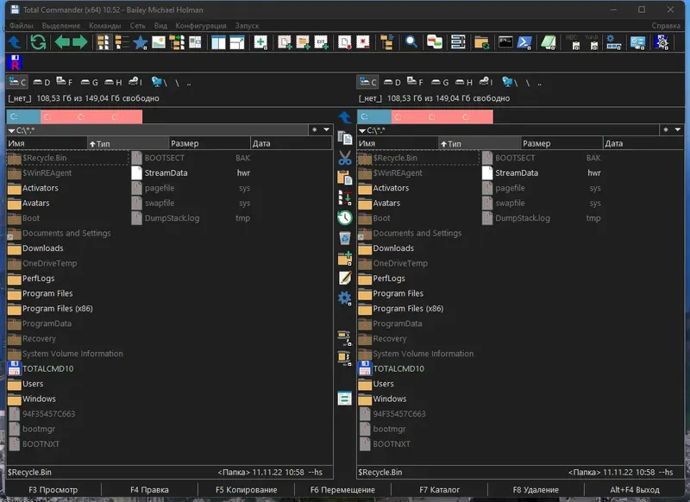Refresh panels using green arrows icon
The image size is (690, 502).
39,41
